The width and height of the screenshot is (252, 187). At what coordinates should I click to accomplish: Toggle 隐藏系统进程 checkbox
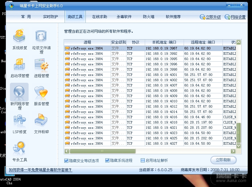[x=107, y=161]
